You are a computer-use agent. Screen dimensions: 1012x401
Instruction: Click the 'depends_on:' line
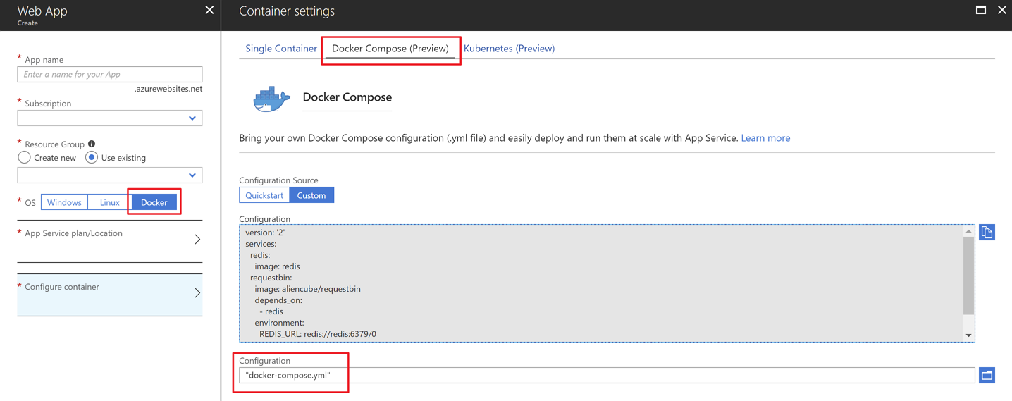pos(278,300)
